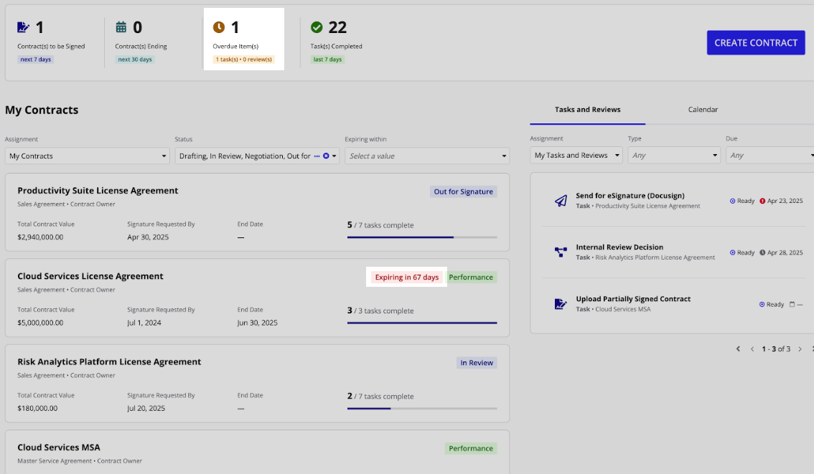Click the signing icon for Upload Partially Signed Contract

561,304
